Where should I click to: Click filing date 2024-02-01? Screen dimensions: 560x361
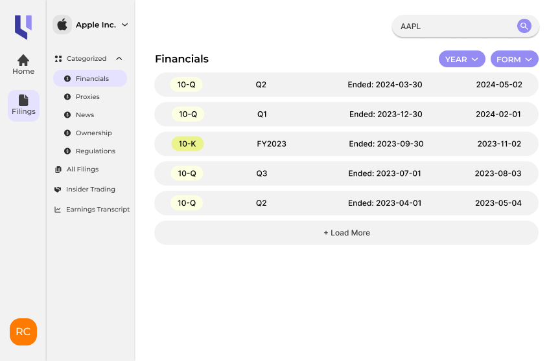(498, 115)
